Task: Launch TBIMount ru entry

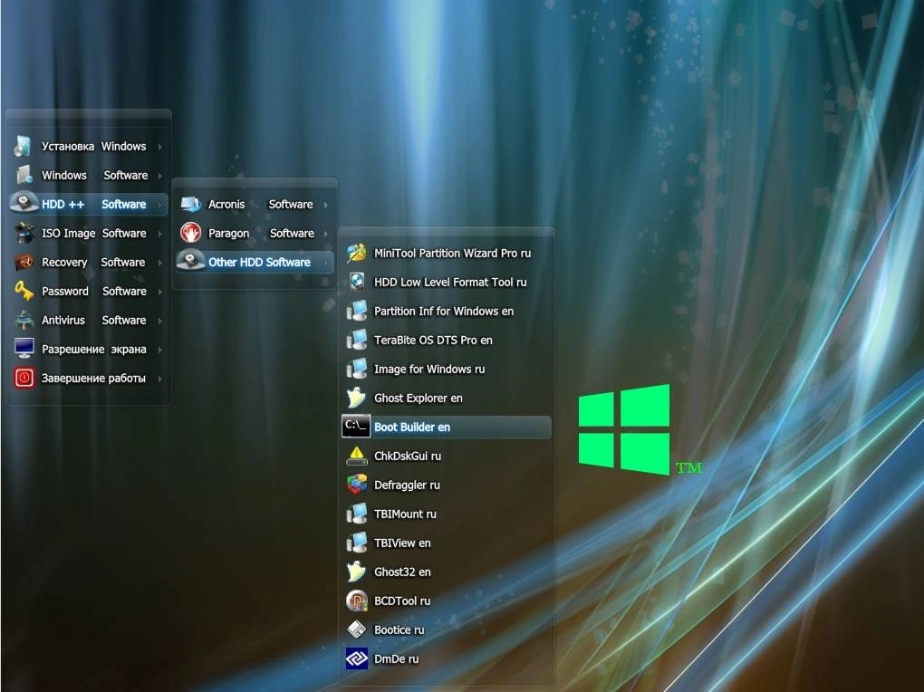Action: coord(447,514)
